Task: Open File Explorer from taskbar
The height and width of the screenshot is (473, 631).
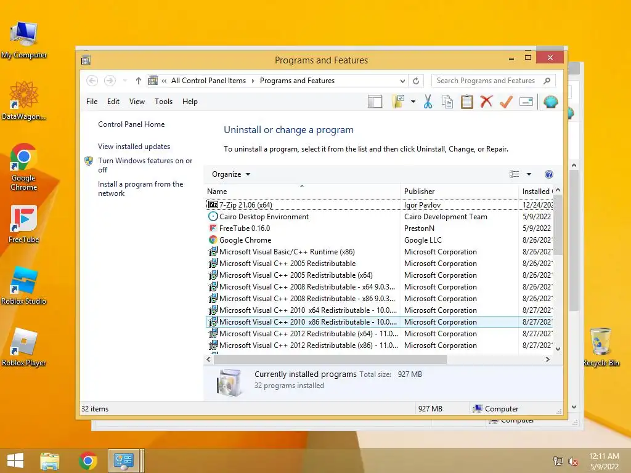Action: pos(49,461)
